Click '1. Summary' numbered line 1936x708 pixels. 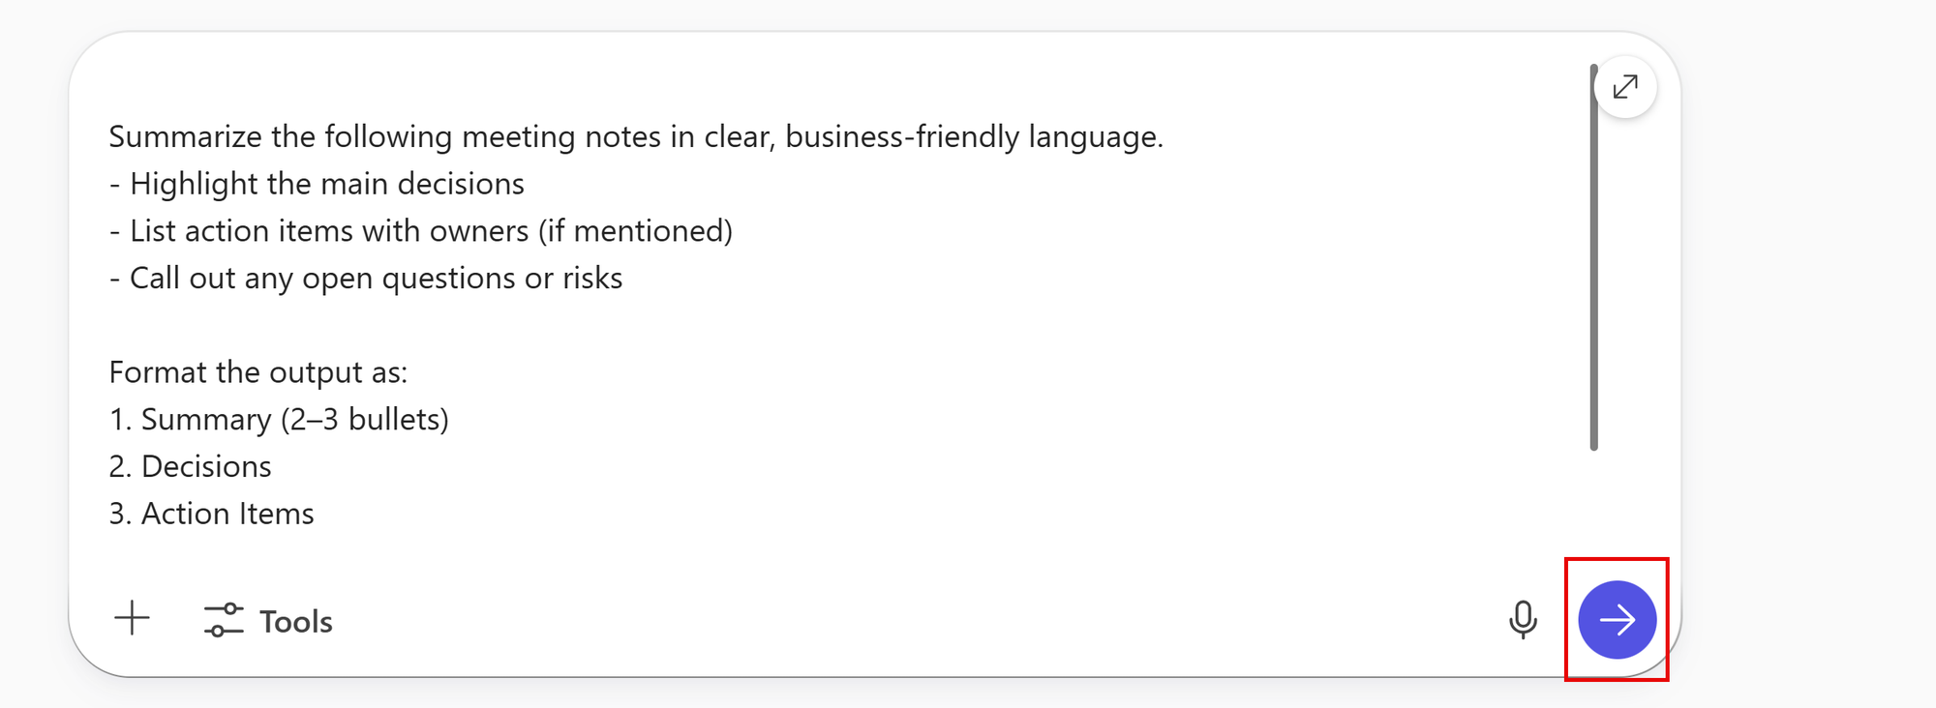pyautogui.click(x=191, y=420)
